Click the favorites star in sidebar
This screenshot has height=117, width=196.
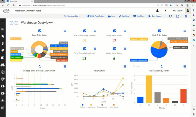pyautogui.click(x=3, y=36)
